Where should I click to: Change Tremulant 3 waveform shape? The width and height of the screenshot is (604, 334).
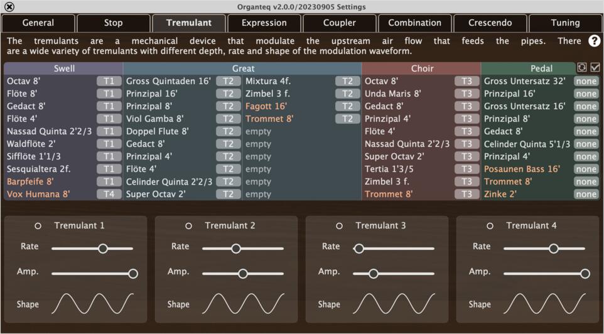[x=394, y=304]
